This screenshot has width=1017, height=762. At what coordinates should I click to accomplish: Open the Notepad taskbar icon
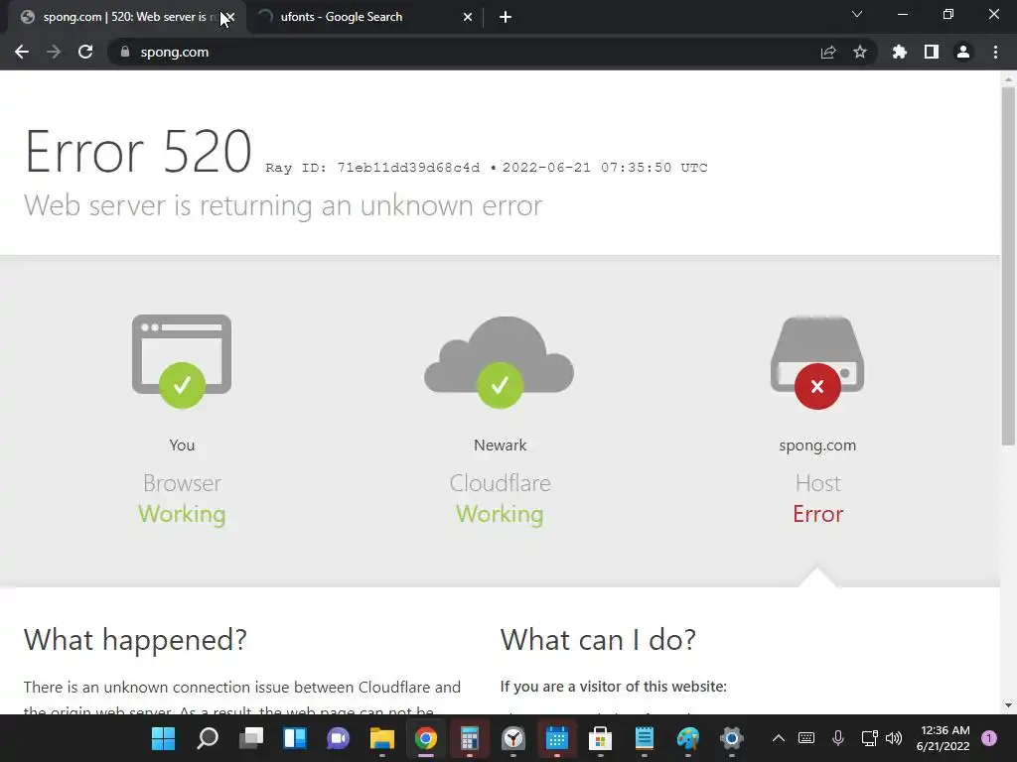(x=644, y=738)
